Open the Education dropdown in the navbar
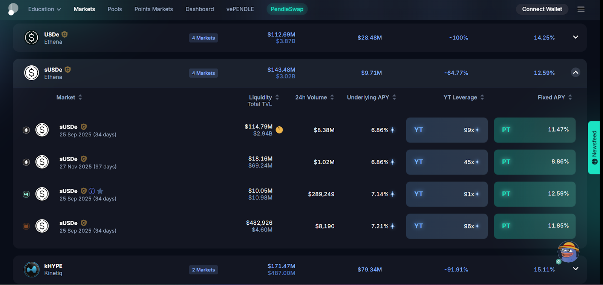This screenshot has height=285, width=603. (x=44, y=9)
